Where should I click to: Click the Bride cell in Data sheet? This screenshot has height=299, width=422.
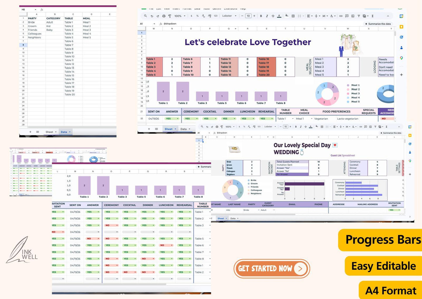[37, 22]
